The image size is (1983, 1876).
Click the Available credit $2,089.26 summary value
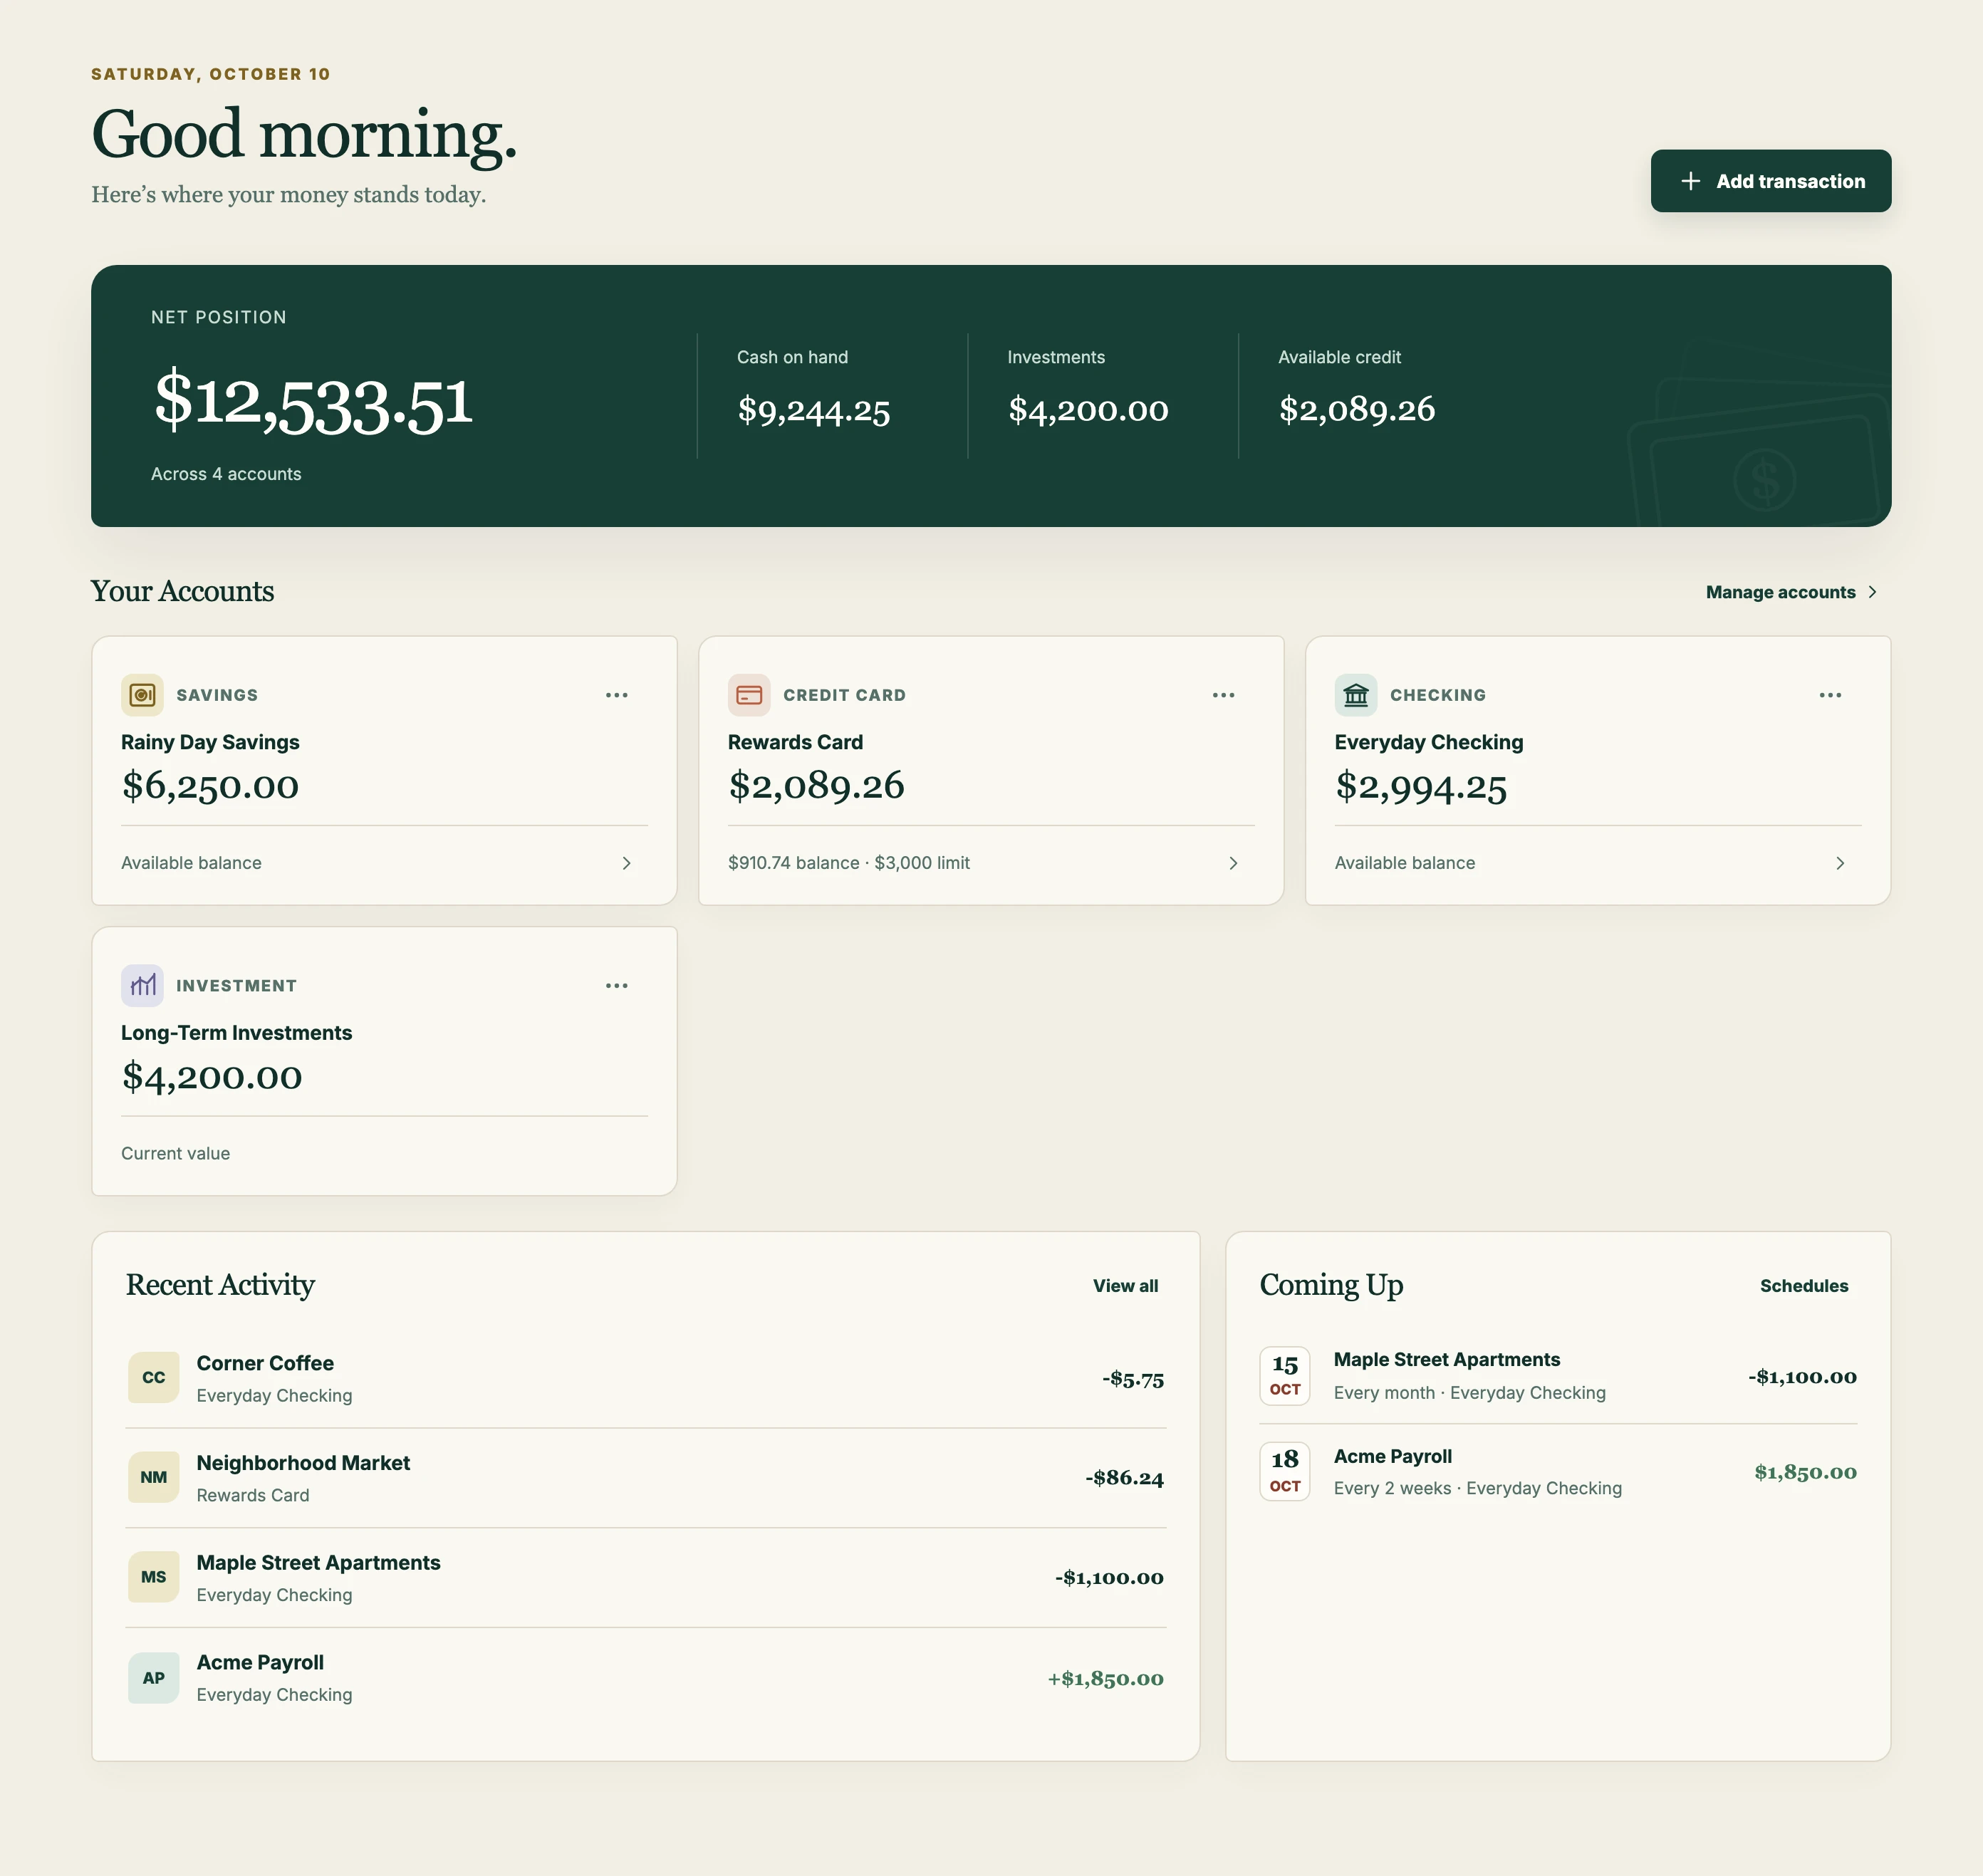[x=1357, y=409]
